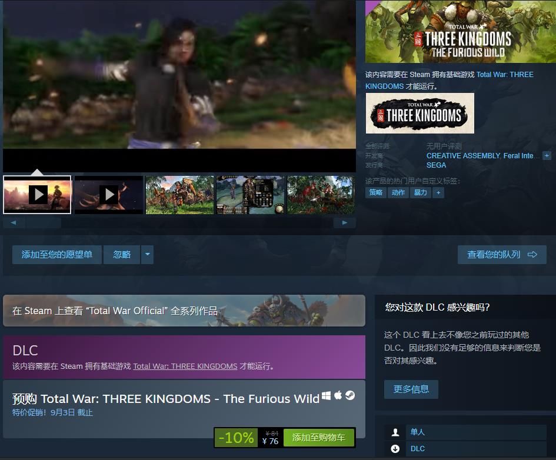The image size is (556, 460).
Task: Select the 动作 tag
Action: 398,192
